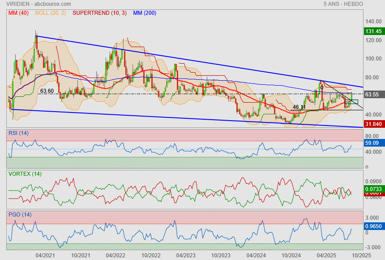The height and width of the screenshot is (260, 385).
Task: Click the black 63.55 current price tag
Action: point(373,95)
